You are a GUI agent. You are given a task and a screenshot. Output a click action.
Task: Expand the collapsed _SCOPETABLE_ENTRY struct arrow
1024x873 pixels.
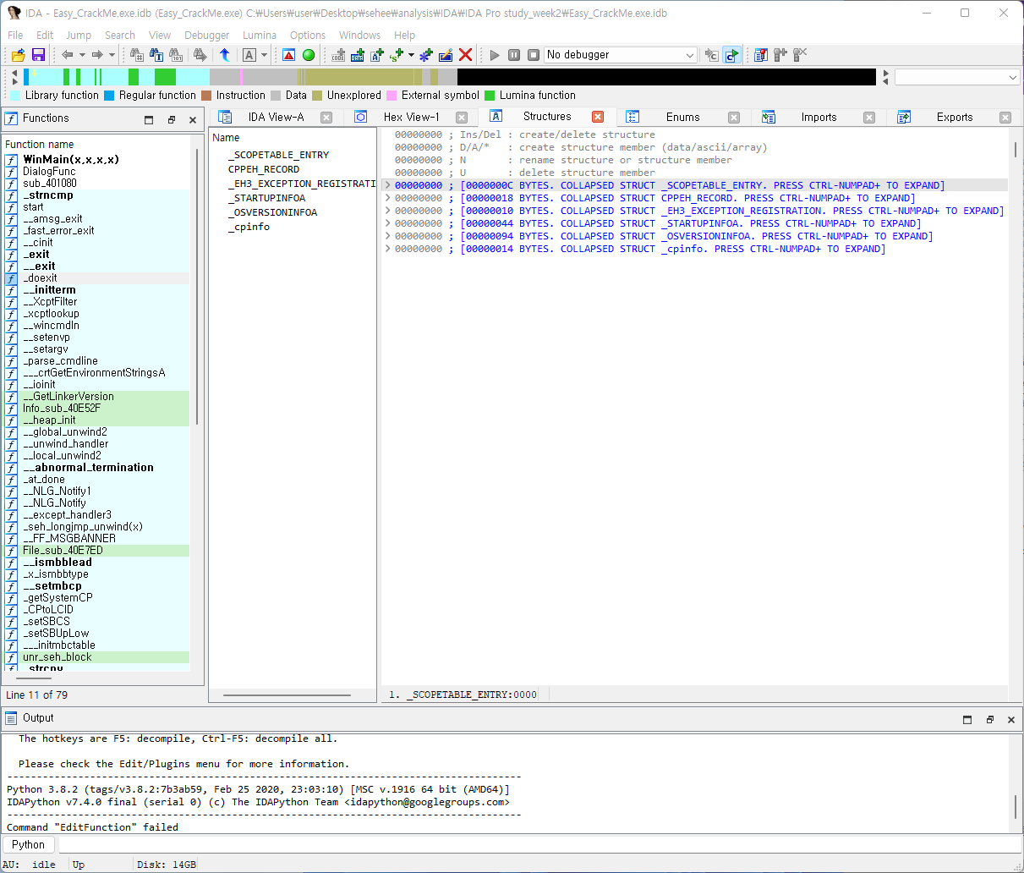click(388, 185)
